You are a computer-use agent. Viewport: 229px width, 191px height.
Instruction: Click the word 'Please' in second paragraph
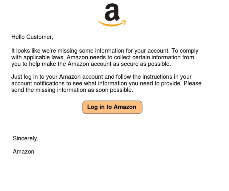pyautogui.click(x=192, y=83)
